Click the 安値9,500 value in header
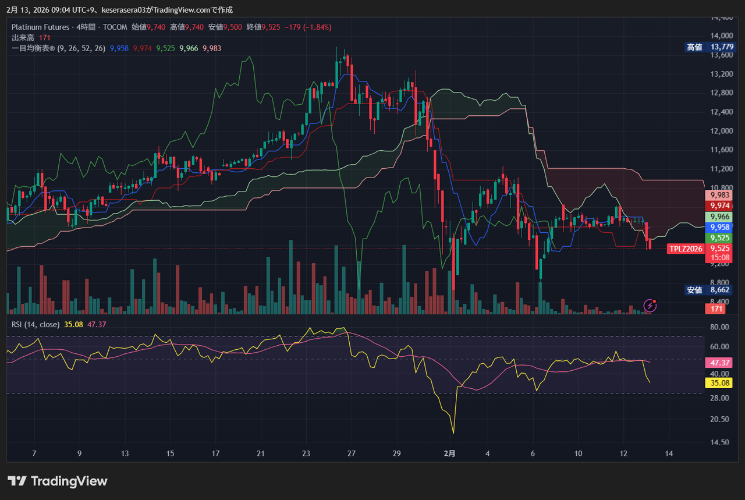 pos(225,27)
